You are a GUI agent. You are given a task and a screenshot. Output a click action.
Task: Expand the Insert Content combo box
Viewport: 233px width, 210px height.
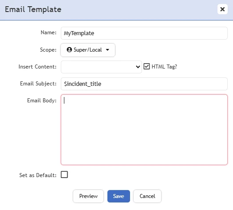pyautogui.click(x=101, y=67)
